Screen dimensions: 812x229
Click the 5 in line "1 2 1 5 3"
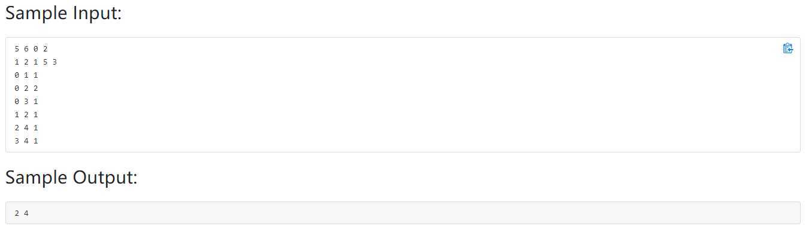45,62
